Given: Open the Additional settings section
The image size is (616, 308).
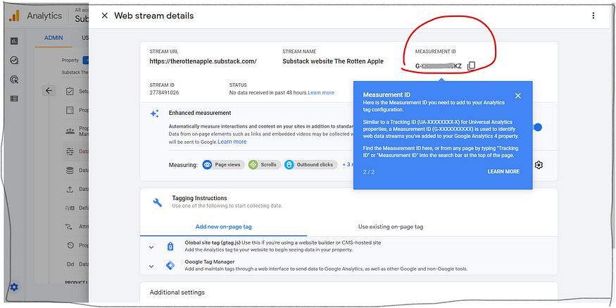Looking at the screenshot, I should coord(177,292).
